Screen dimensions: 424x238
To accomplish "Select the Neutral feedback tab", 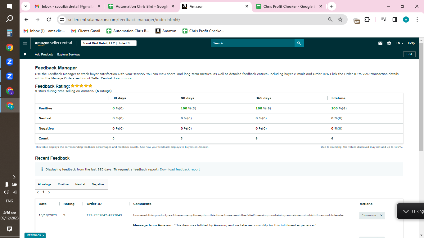I will [80, 184].
